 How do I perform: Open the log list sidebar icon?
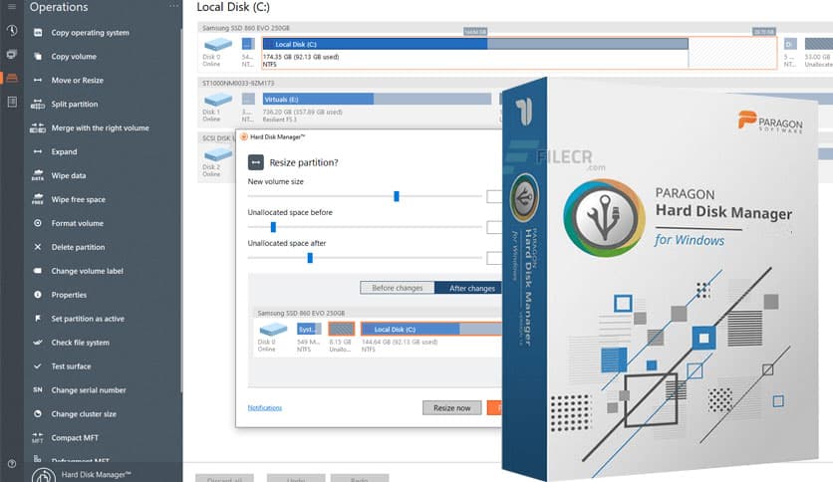point(12,102)
